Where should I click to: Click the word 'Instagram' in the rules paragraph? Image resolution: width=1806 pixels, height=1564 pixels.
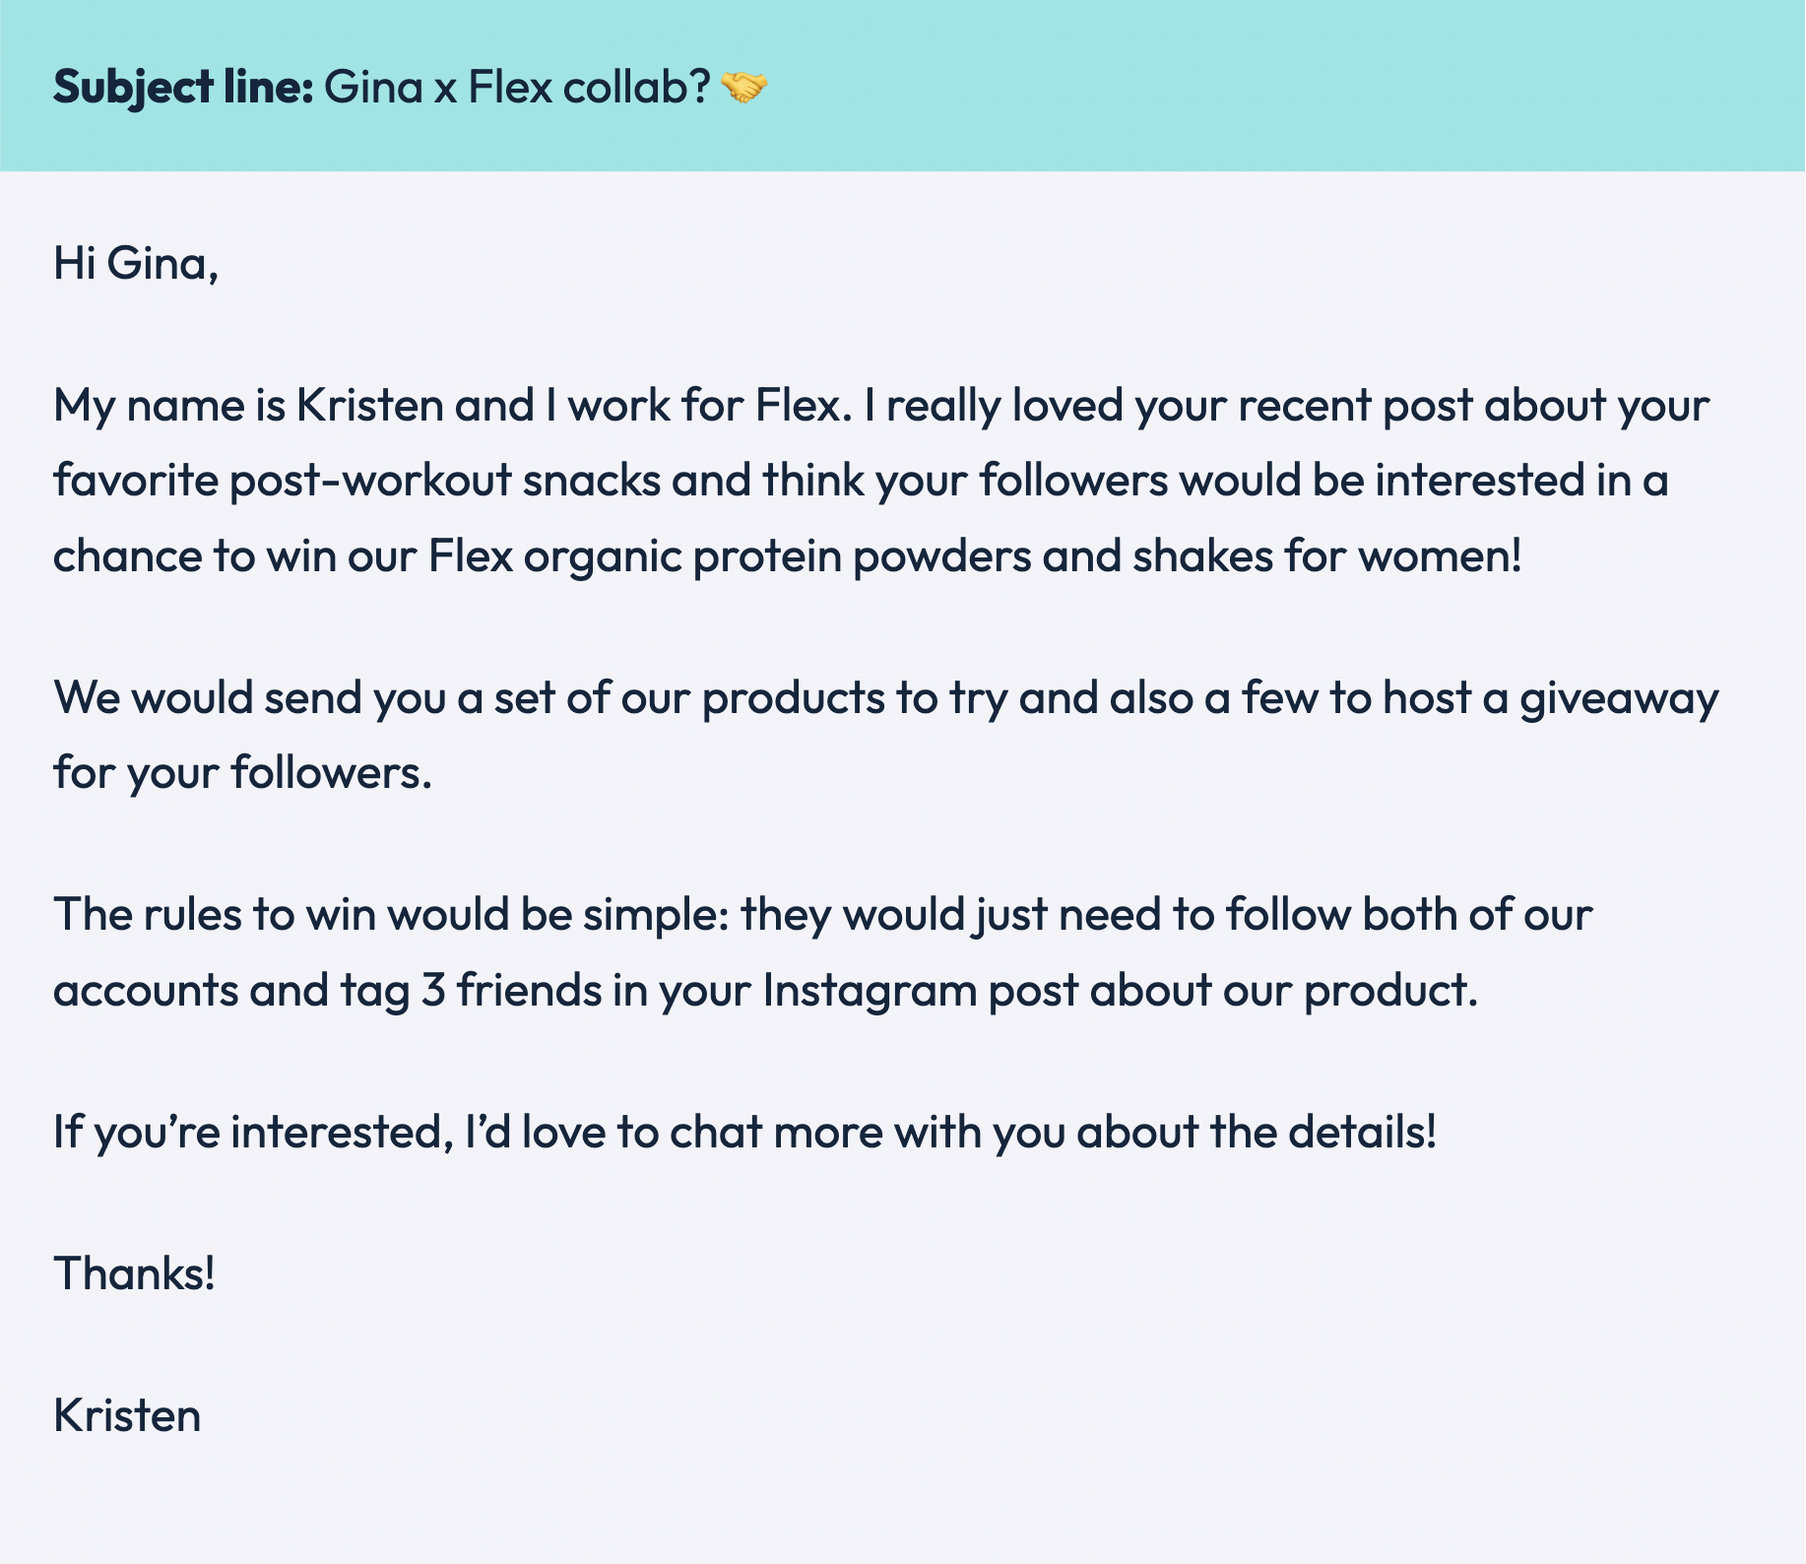[870, 991]
